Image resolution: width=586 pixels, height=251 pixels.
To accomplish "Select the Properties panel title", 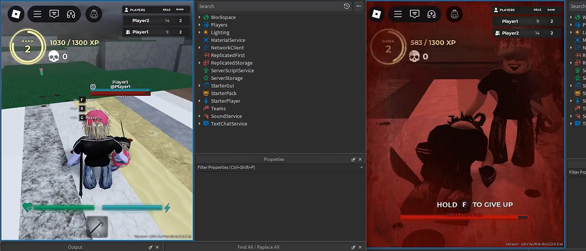I will click(x=274, y=159).
